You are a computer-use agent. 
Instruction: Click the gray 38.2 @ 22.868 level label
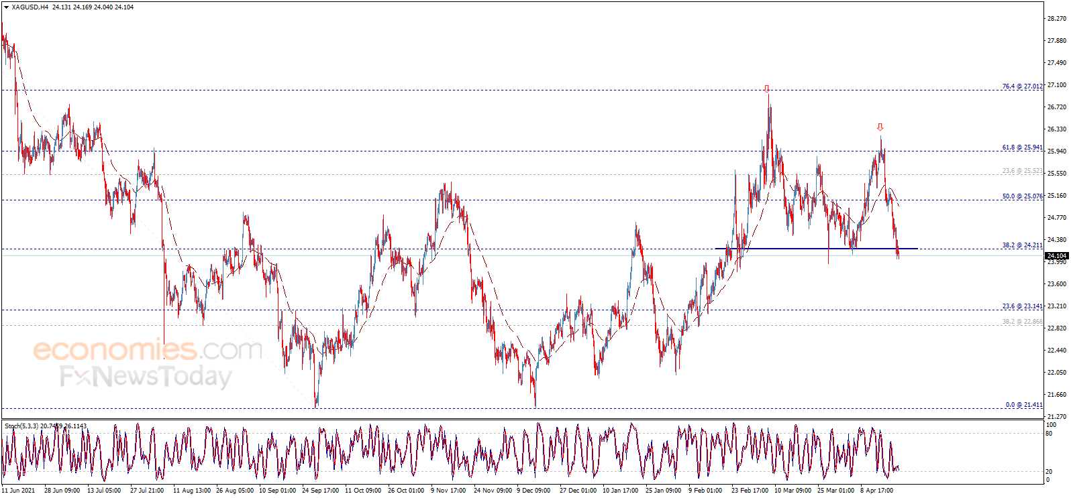point(1022,322)
